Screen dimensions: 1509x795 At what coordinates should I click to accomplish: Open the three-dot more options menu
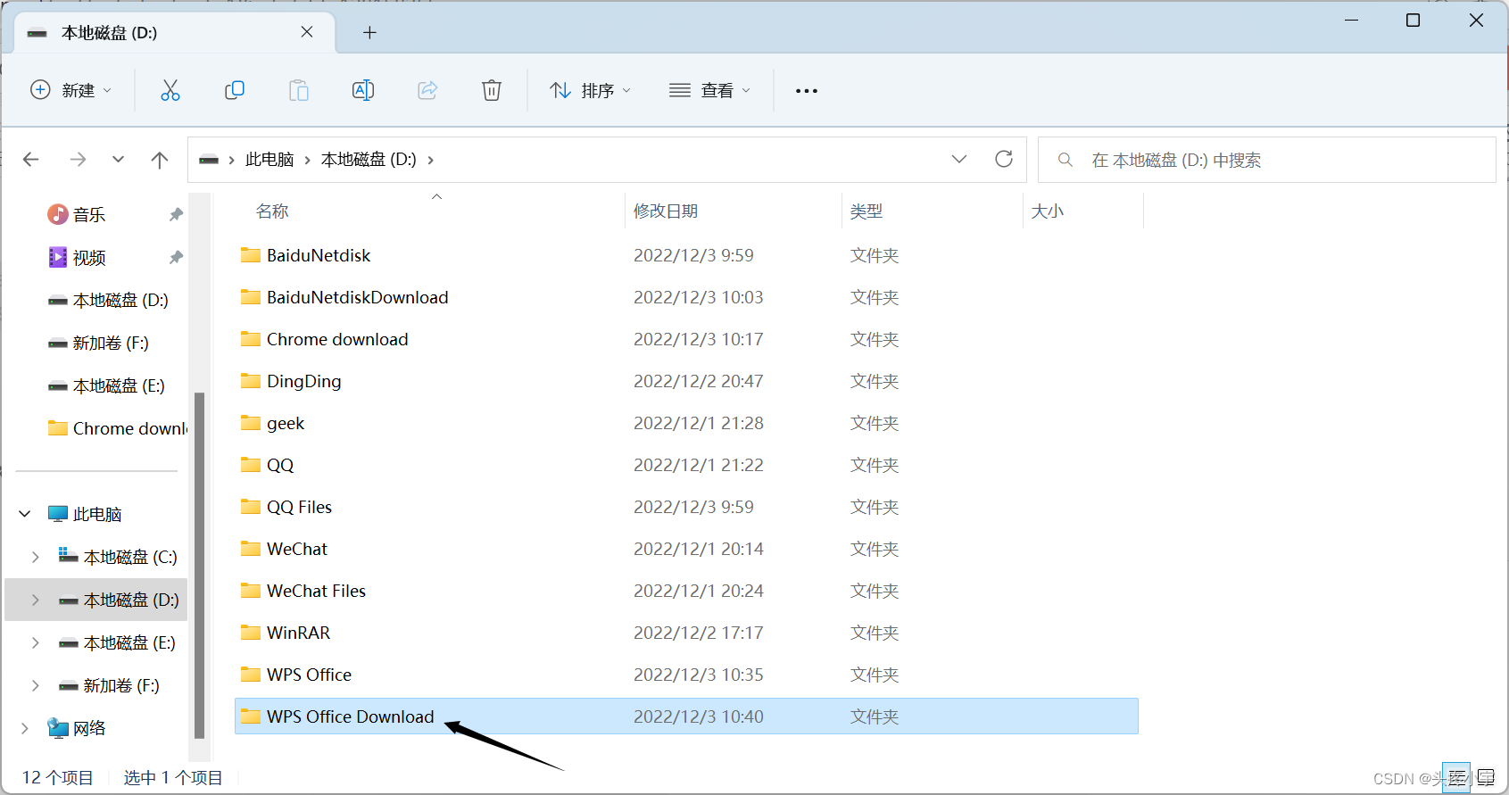point(807,91)
